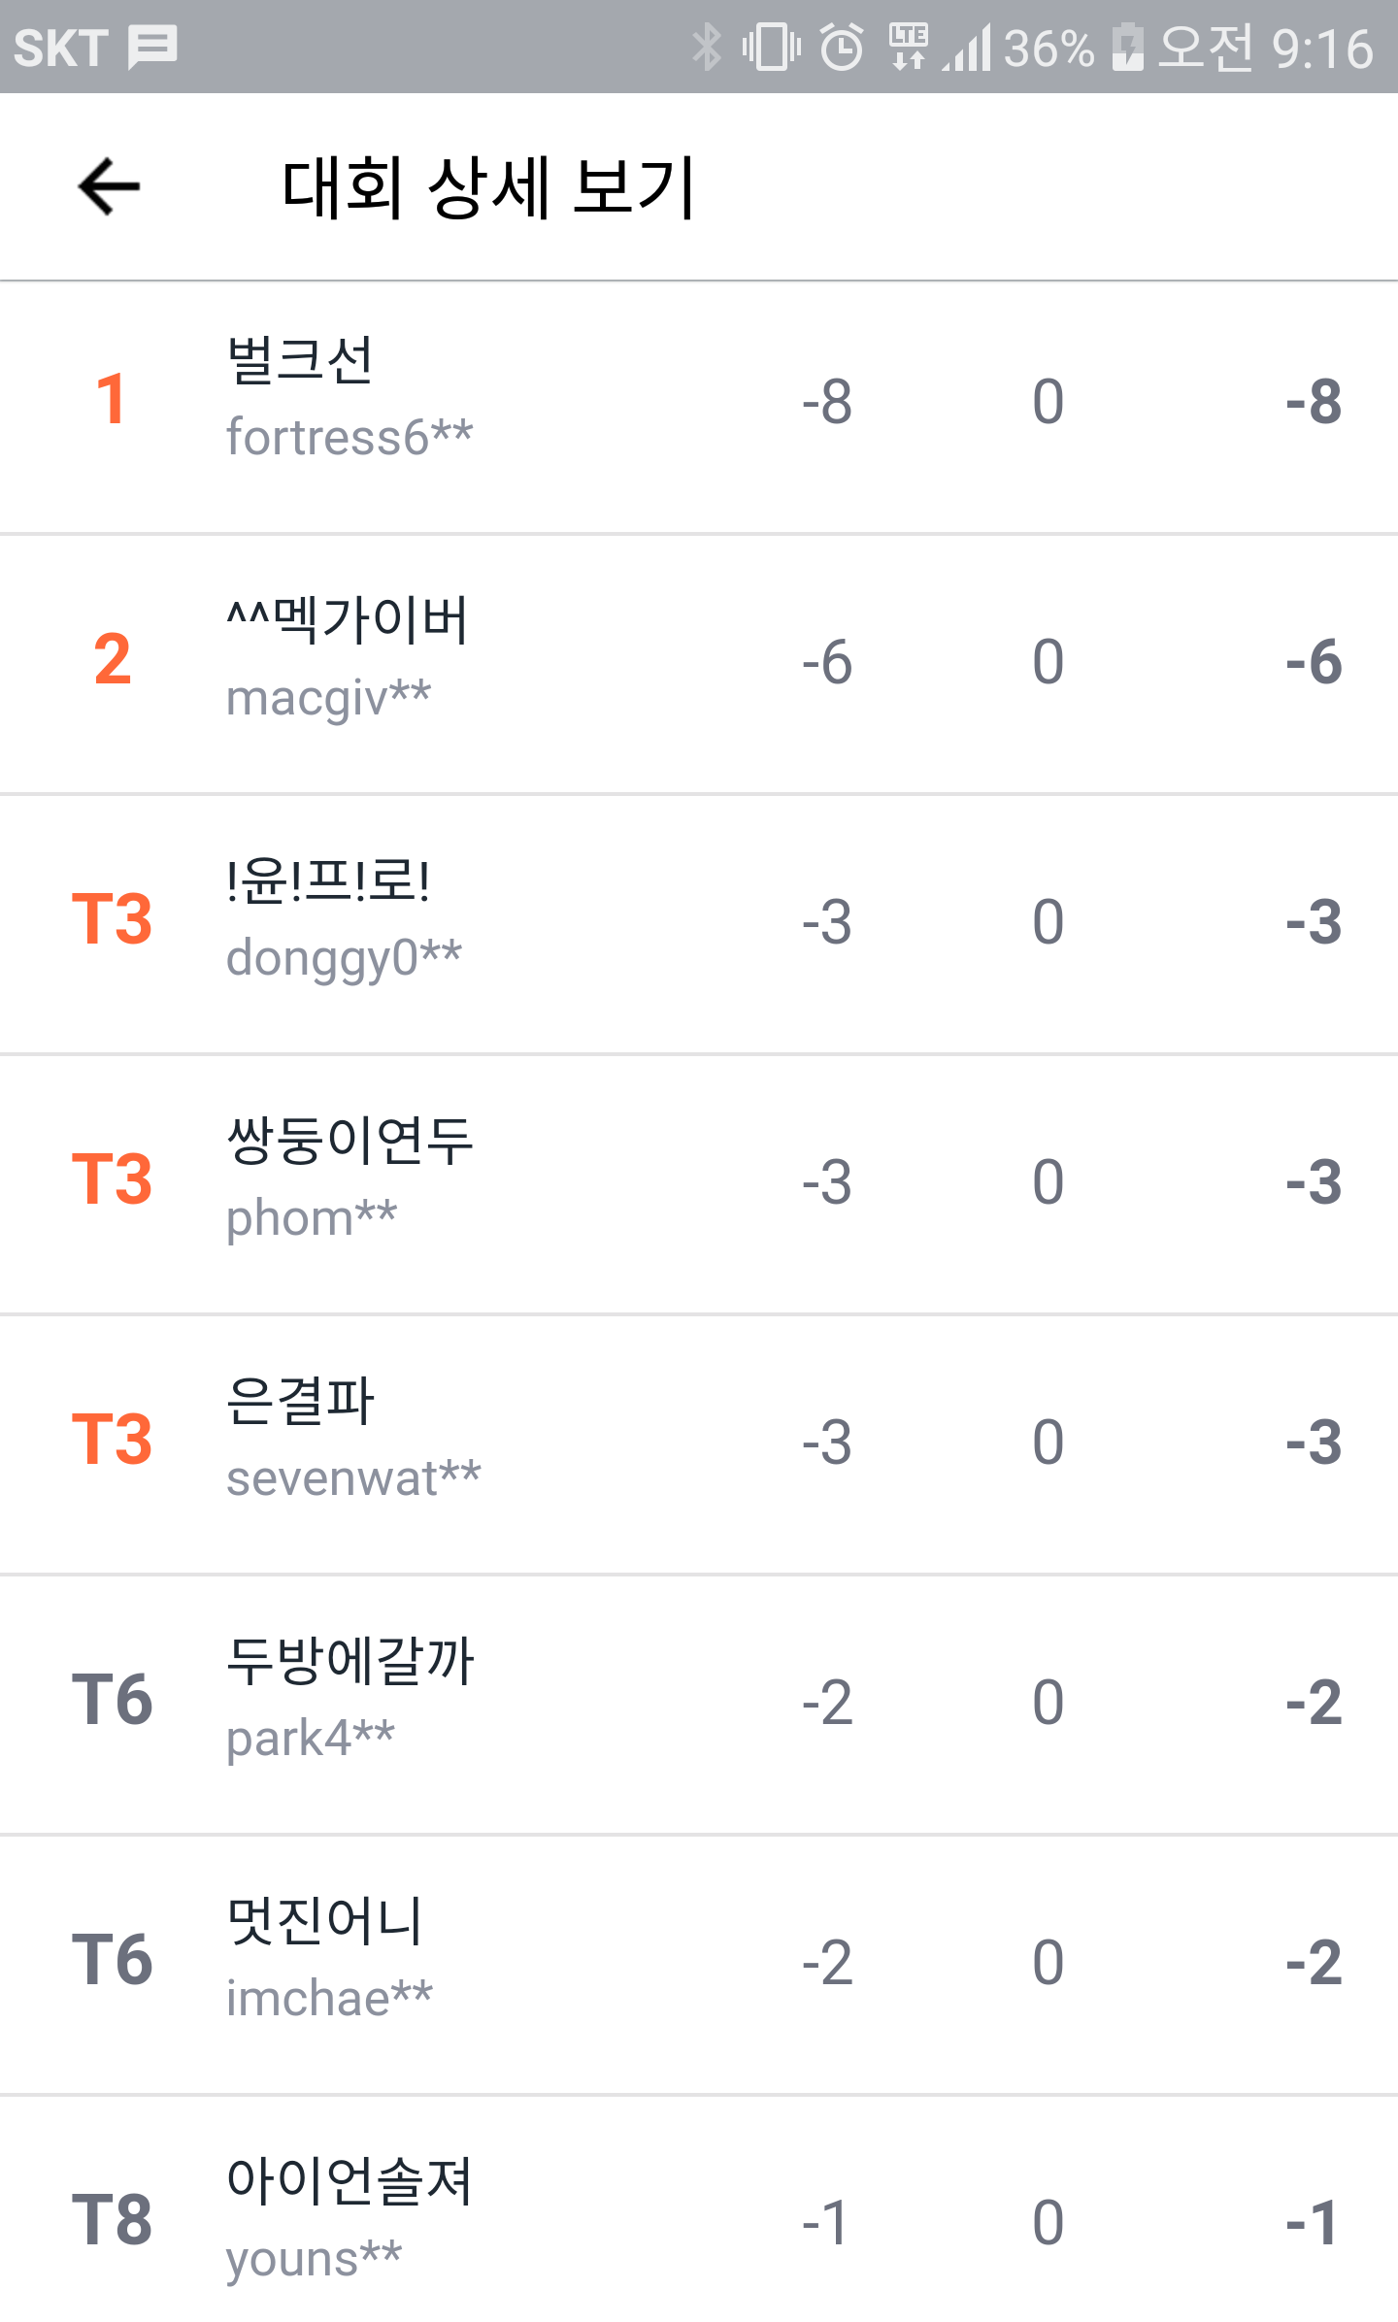
Task: Tap the signal strength icon
Action: (x=968, y=49)
